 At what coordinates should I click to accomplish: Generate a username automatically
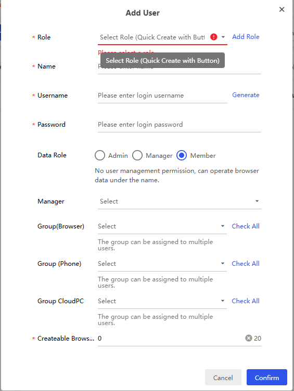point(246,95)
